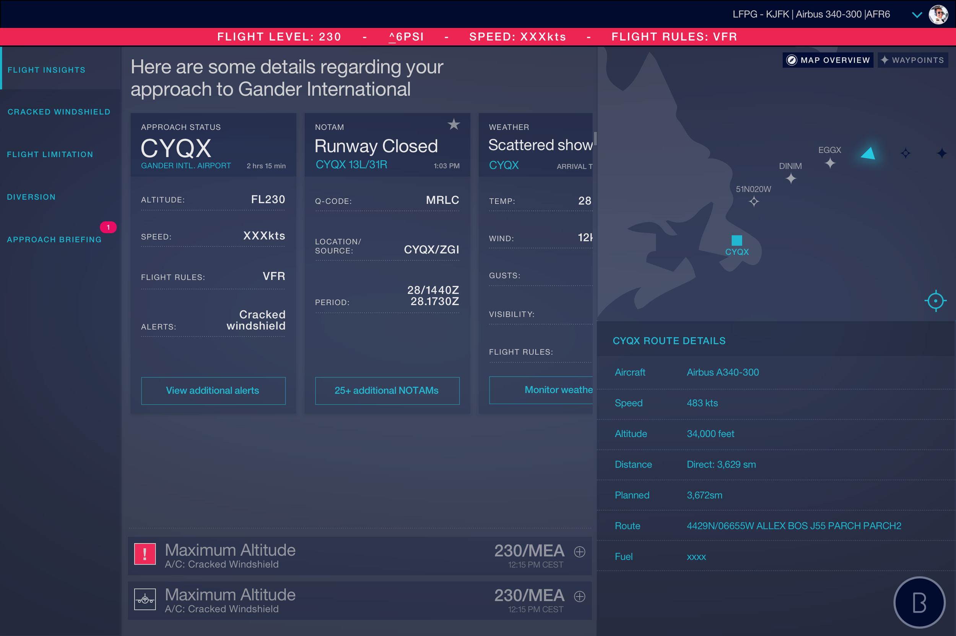Image resolution: width=956 pixels, height=636 pixels.
Task: Toggle the Waypoints map view
Action: pyautogui.click(x=912, y=60)
